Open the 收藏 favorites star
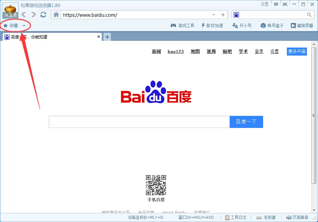The image size is (318, 222). pos(11,25)
